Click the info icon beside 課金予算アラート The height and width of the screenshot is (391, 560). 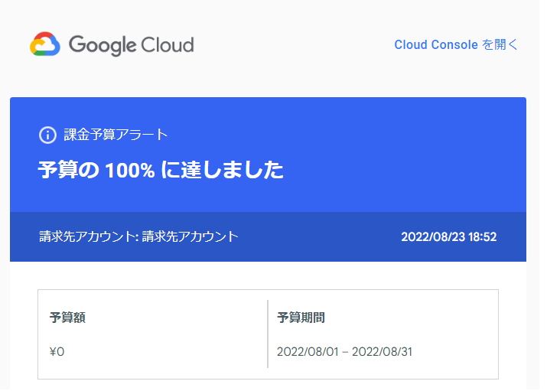(x=47, y=135)
